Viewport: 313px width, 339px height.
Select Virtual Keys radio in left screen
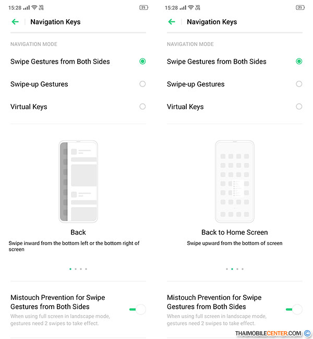(142, 106)
